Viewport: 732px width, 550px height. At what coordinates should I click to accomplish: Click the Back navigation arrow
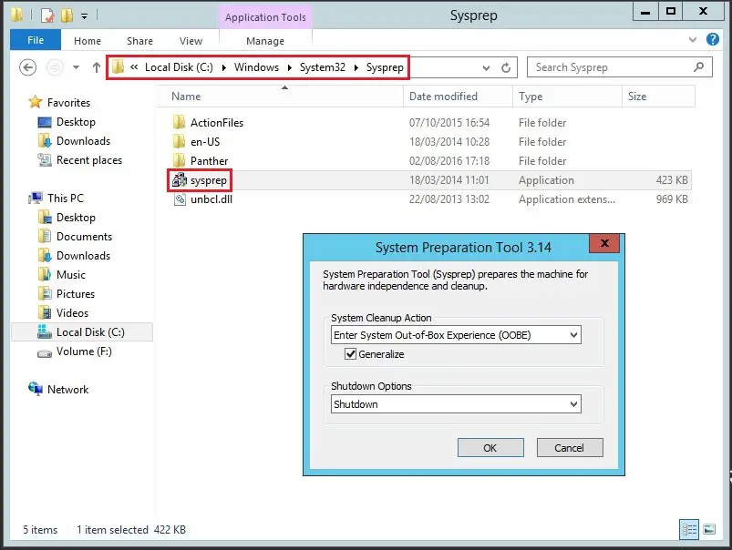pyautogui.click(x=27, y=67)
